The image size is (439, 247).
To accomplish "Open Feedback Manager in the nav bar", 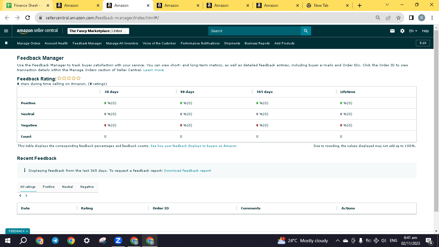I will pyautogui.click(x=87, y=43).
